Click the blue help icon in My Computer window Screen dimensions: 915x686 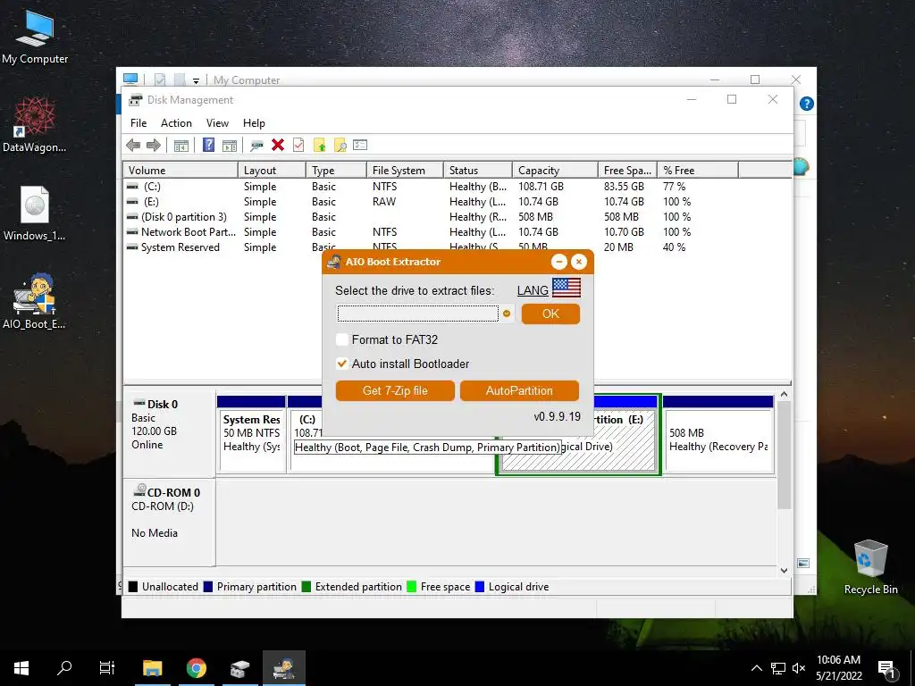(807, 104)
